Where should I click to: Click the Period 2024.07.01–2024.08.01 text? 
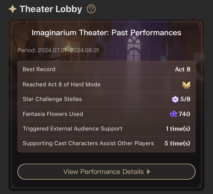(x=58, y=50)
